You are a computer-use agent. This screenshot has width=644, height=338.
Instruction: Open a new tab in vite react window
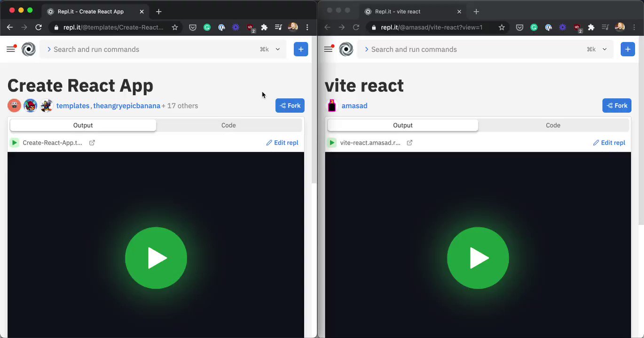476,11
